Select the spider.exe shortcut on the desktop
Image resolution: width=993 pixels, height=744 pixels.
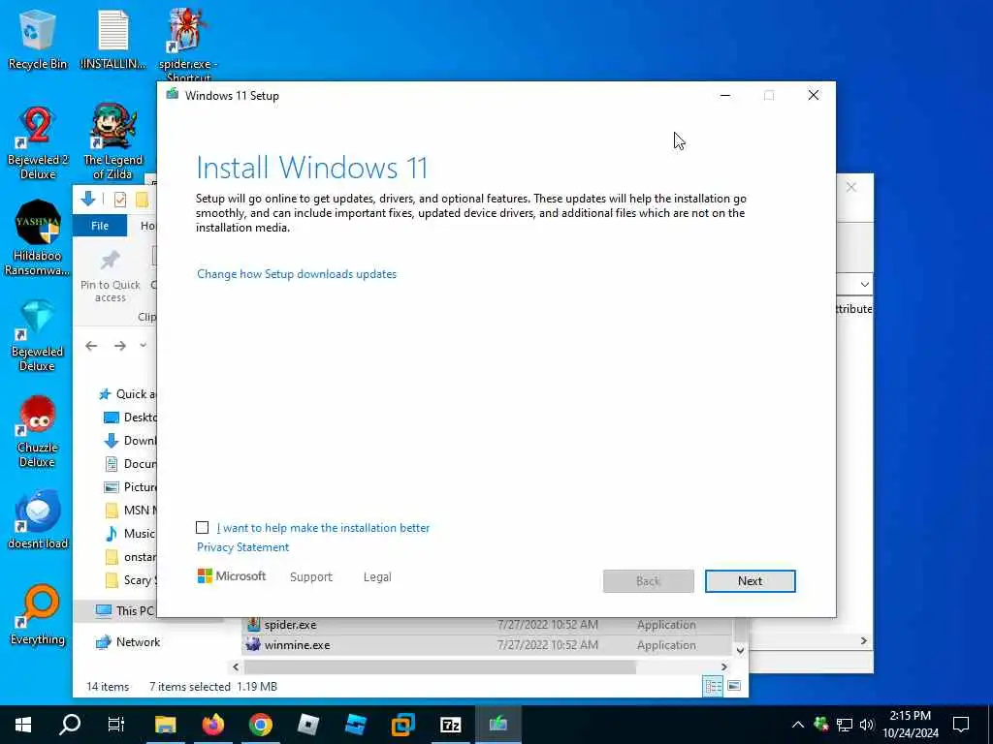pos(188,45)
